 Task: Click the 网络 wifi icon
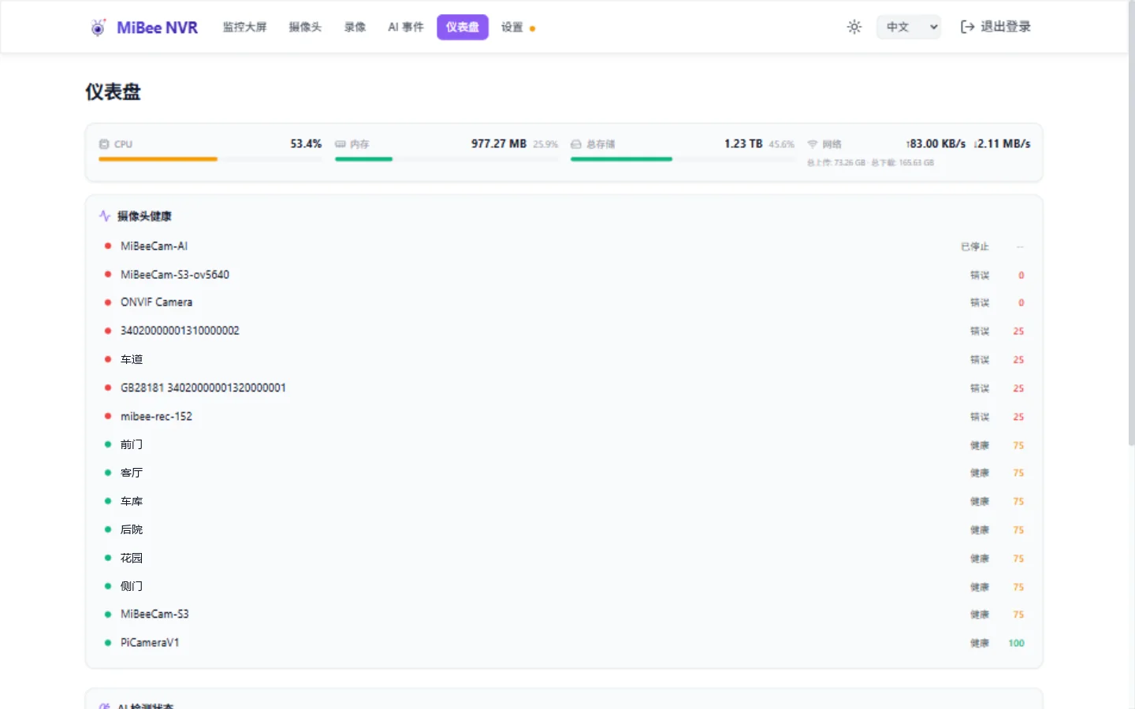pyautogui.click(x=813, y=144)
